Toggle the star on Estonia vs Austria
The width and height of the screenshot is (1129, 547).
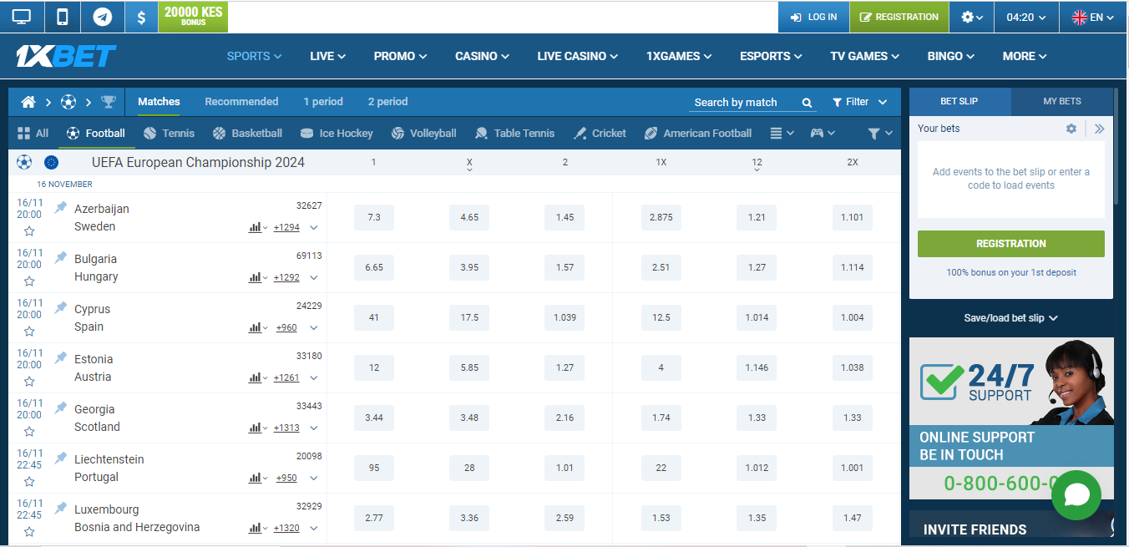click(x=29, y=381)
